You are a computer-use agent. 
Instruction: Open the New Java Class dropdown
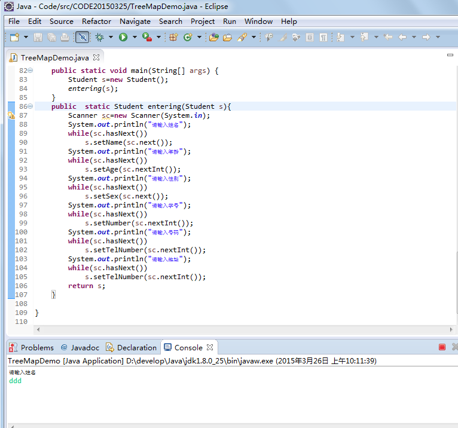tap(199, 38)
